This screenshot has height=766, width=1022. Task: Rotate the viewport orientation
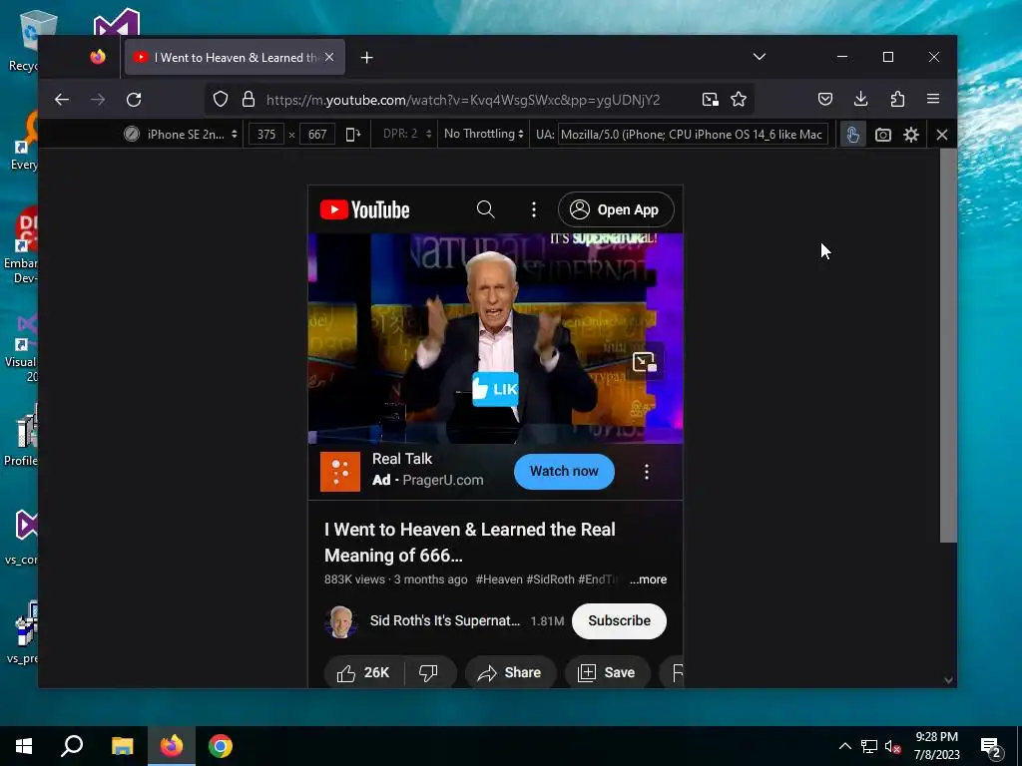click(352, 135)
